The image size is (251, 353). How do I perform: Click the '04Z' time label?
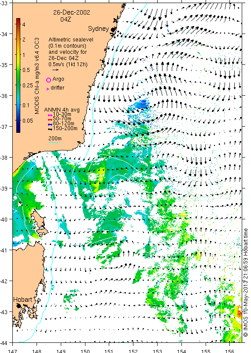pyautogui.click(x=66, y=19)
